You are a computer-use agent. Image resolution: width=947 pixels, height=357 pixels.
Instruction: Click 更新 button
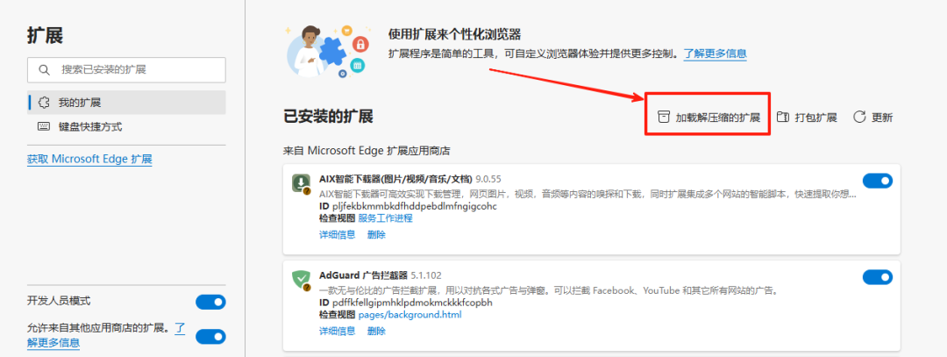click(x=872, y=118)
